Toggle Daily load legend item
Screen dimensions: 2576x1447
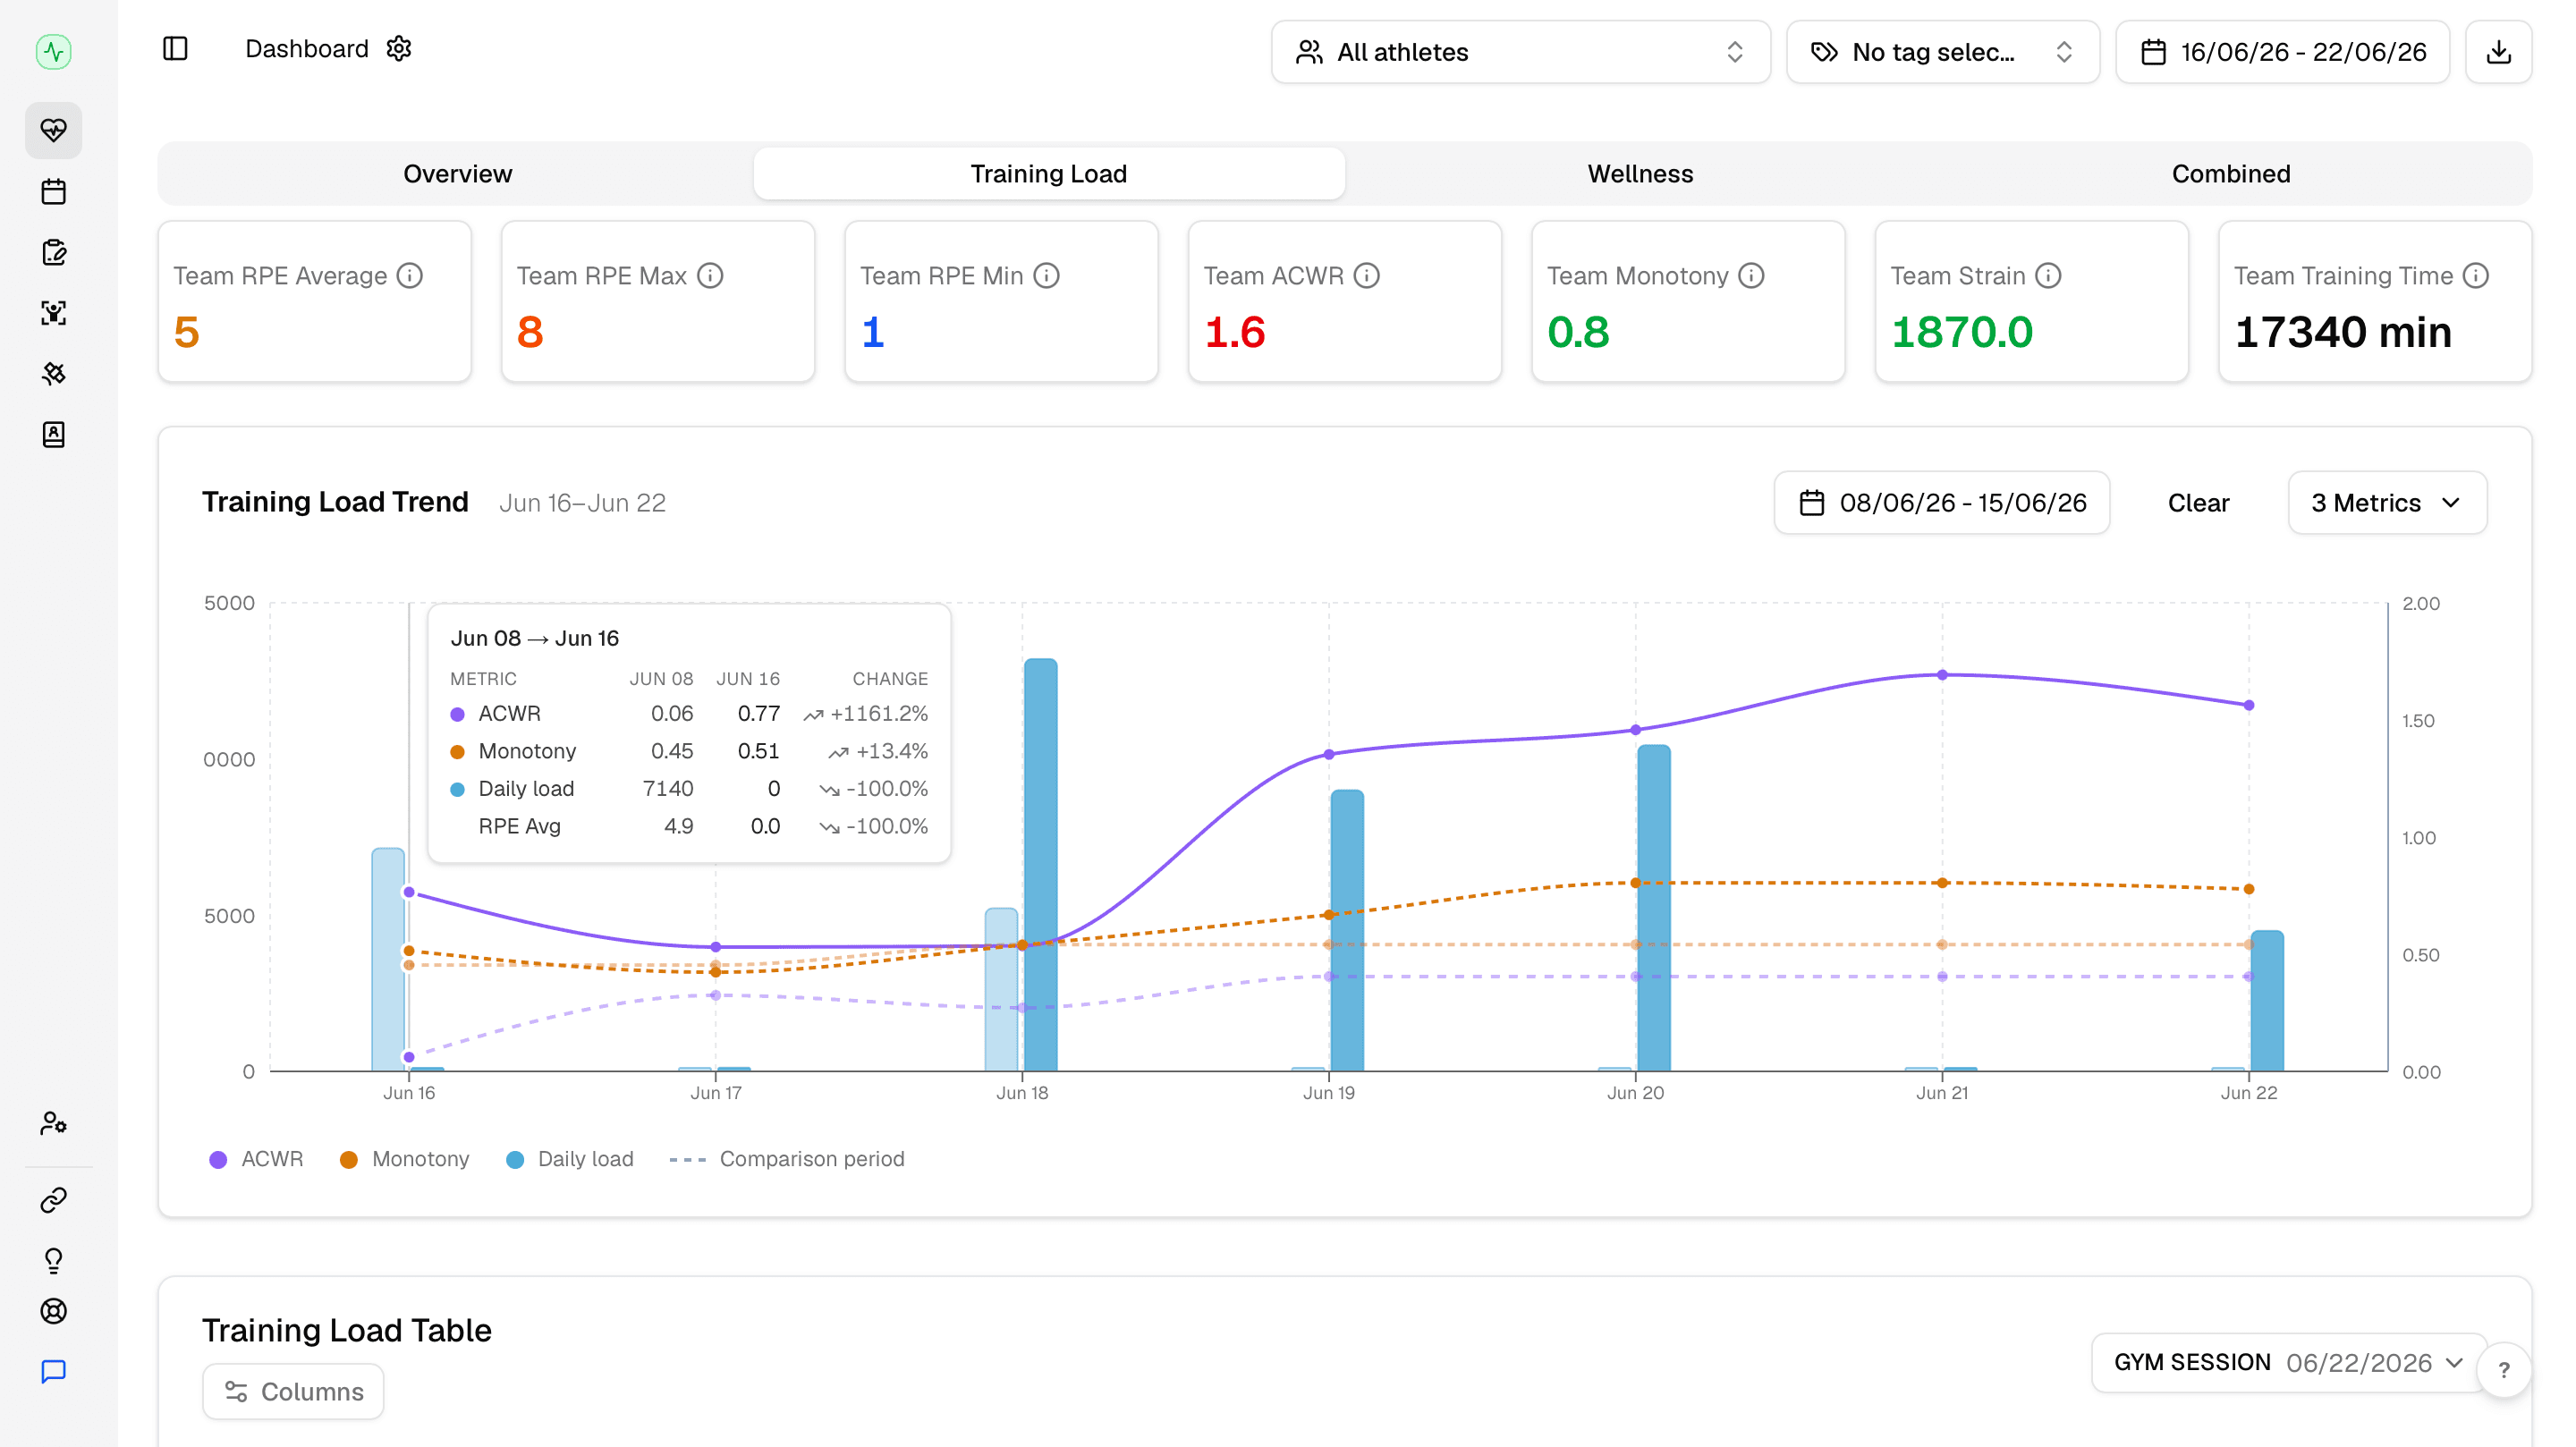[x=570, y=1159]
